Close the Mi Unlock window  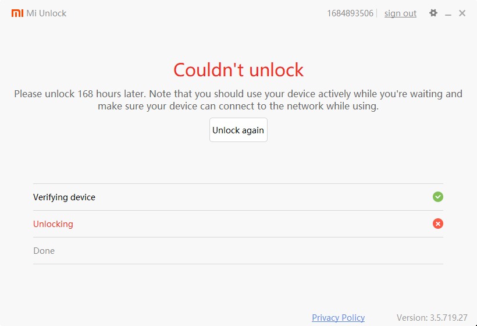click(x=462, y=13)
